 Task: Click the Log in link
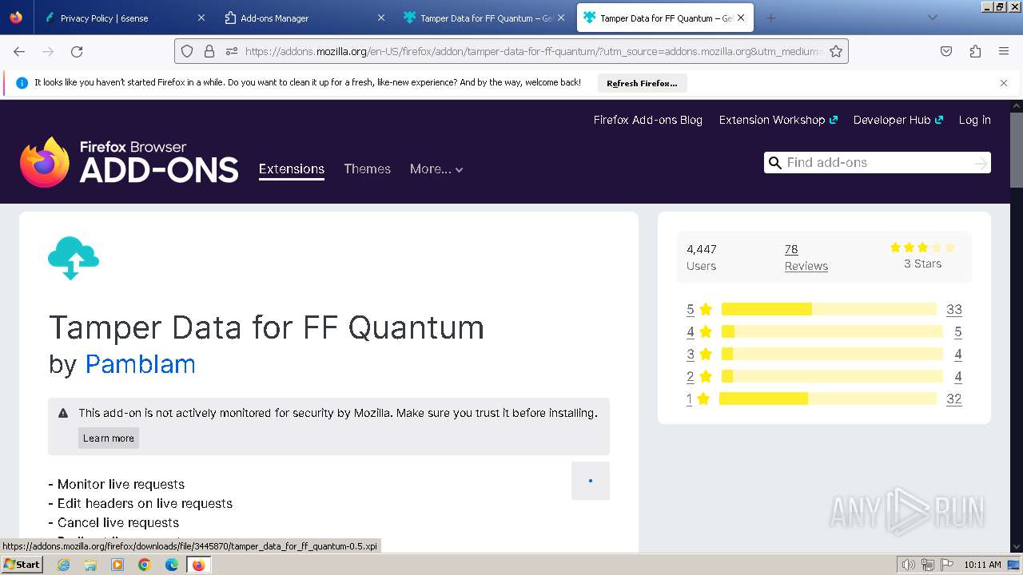pos(975,120)
